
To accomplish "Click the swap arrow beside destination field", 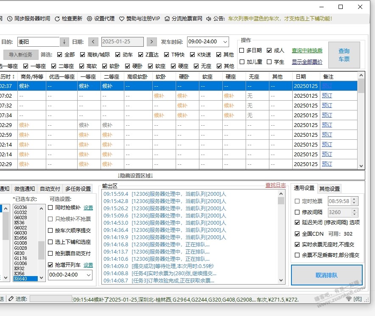I will pos(64,42).
